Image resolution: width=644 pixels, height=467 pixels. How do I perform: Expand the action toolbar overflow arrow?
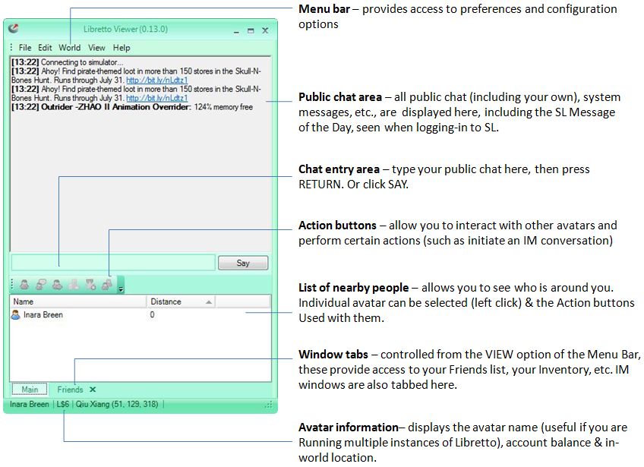tap(121, 288)
